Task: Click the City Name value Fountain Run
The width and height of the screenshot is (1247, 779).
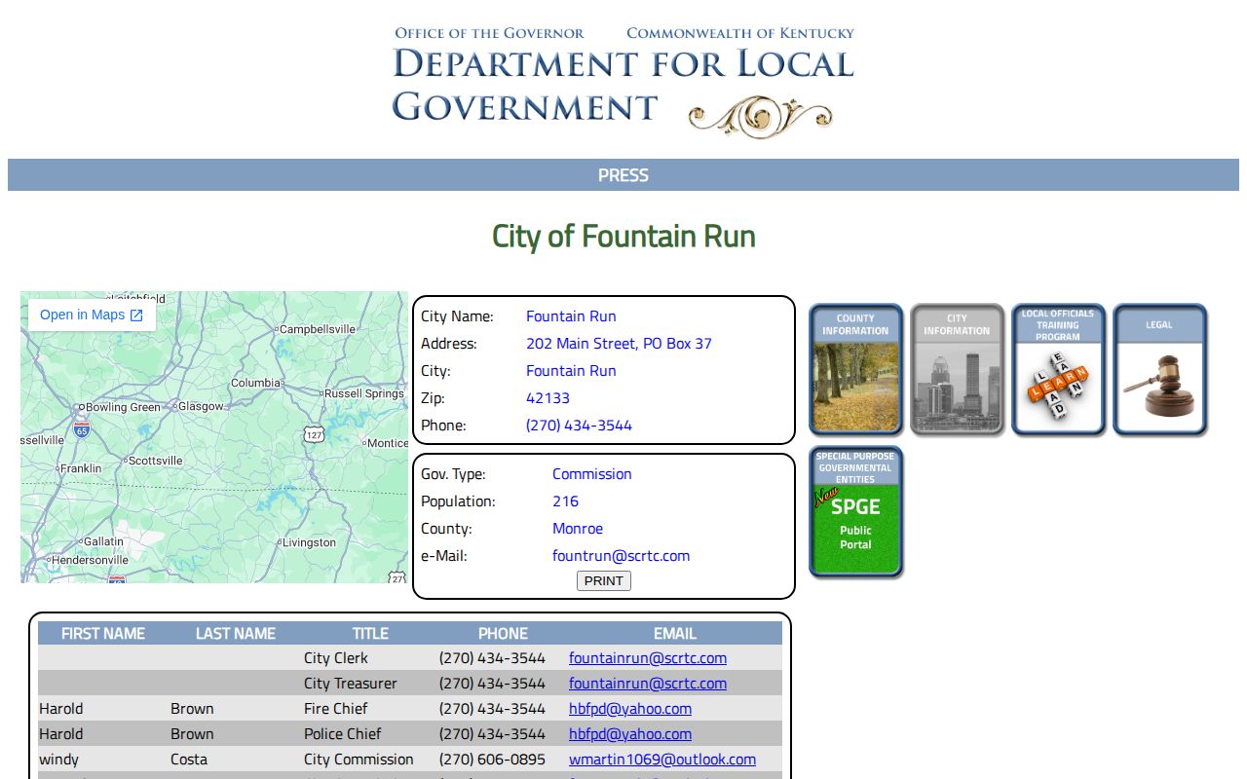Action: pos(571,316)
